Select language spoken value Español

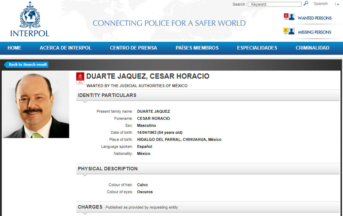point(144,147)
